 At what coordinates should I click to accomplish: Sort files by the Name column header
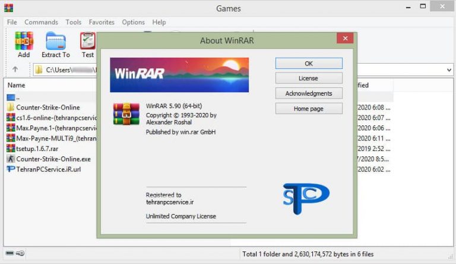(17, 85)
